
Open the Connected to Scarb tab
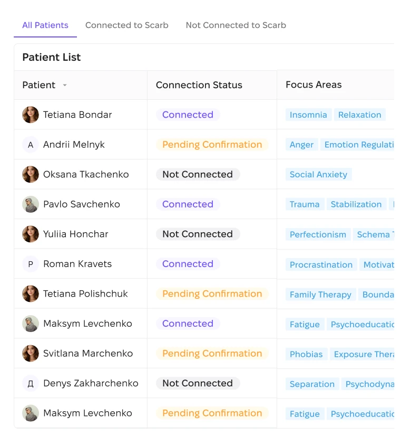[126, 25]
